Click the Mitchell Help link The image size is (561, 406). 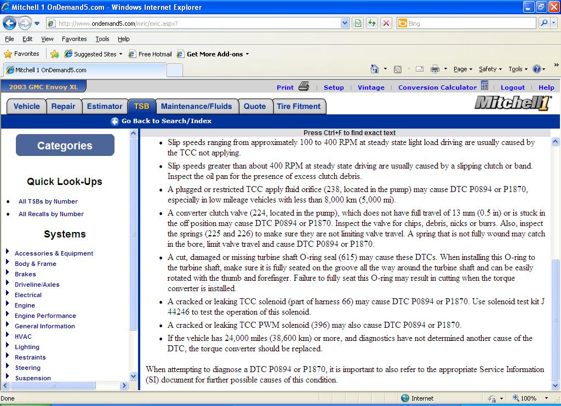pos(546,88)
